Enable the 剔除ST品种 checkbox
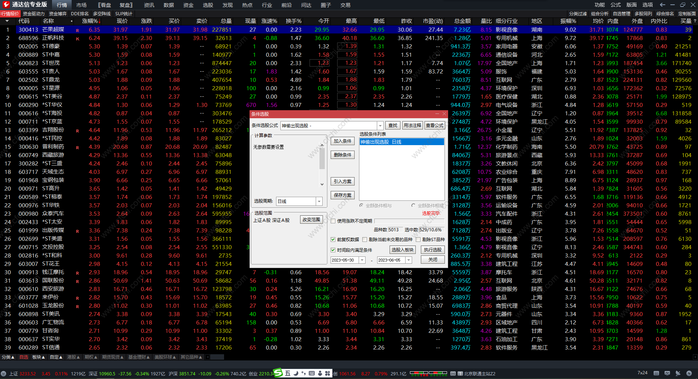 pos(418,239)
